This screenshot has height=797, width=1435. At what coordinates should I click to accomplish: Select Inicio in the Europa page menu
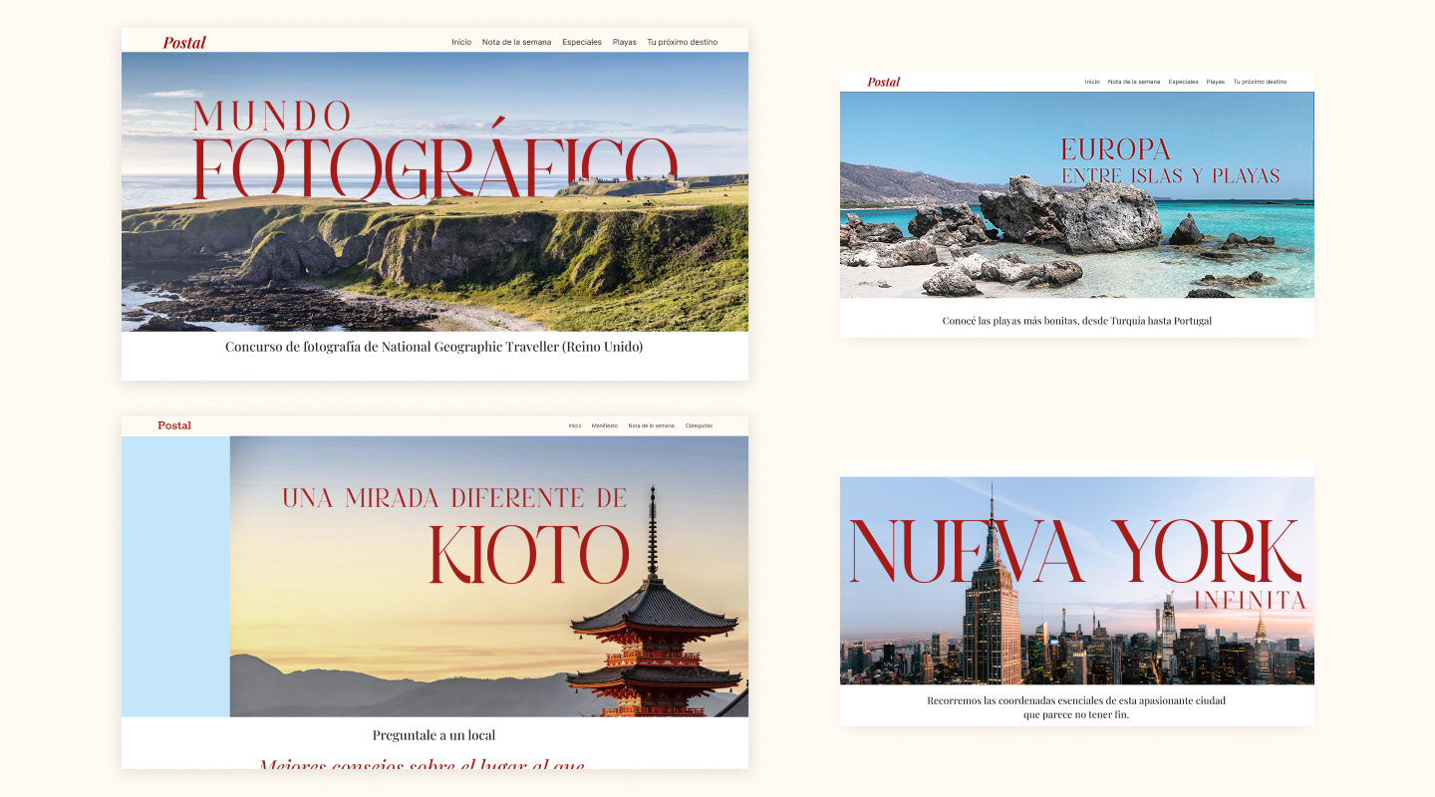1092,82
